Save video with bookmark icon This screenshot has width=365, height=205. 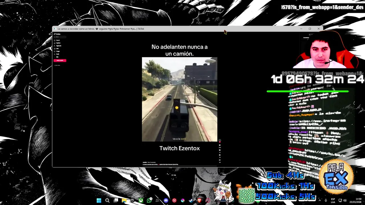[x=220, y=155]
